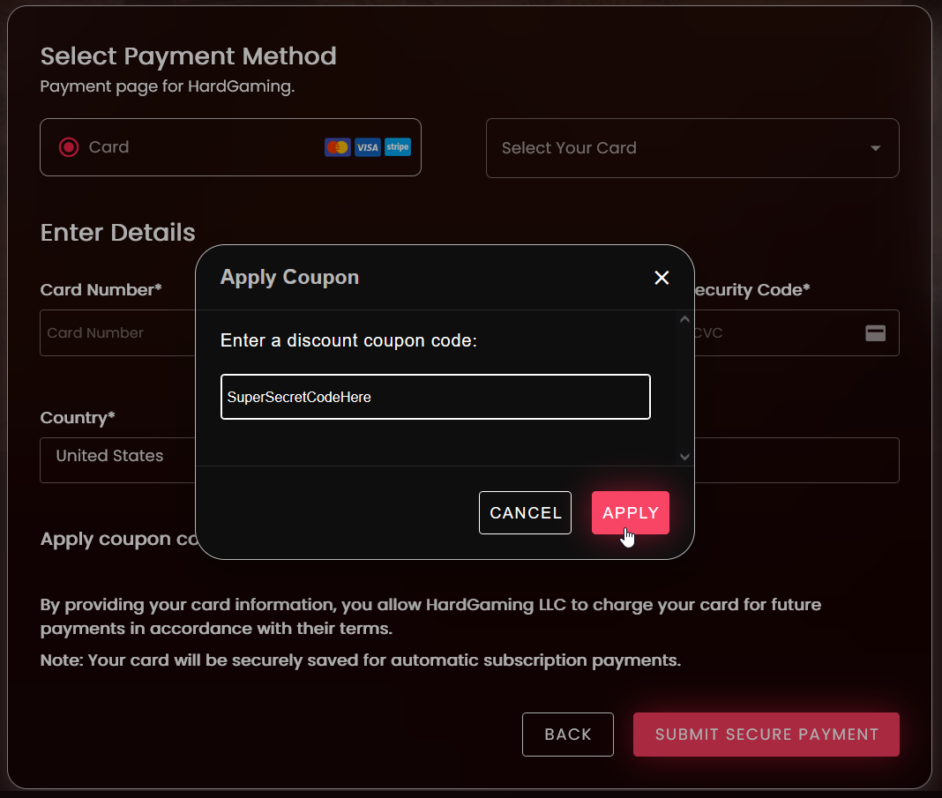This screenshot has width=942, height=798.
Task: Click Submit Secure Payment button
Action: pos(766,735)
